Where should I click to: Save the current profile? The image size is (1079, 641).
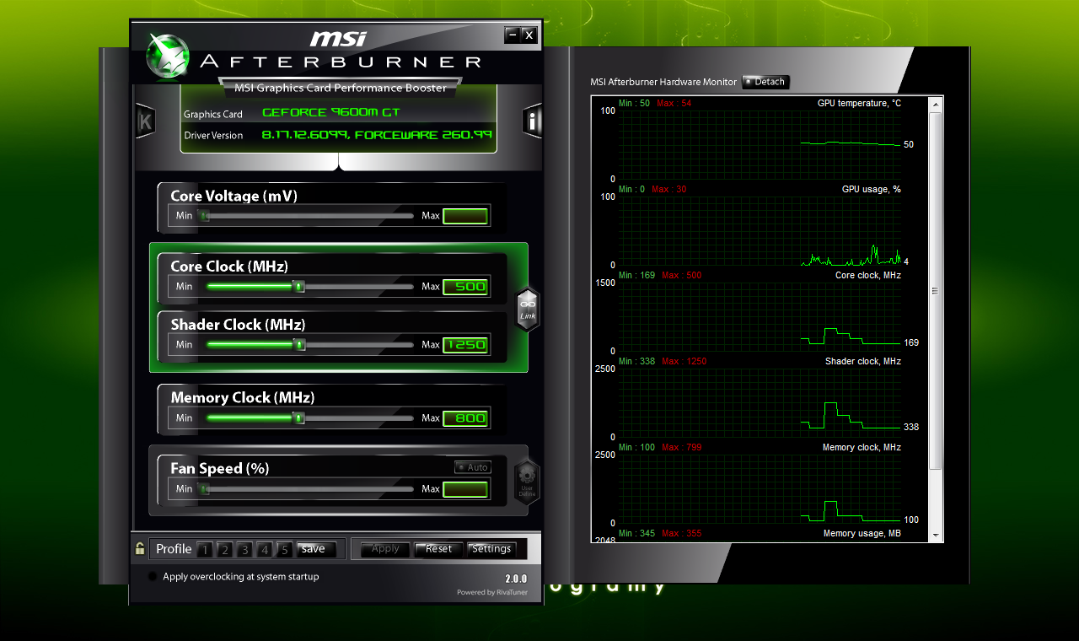tap(316, 549)
